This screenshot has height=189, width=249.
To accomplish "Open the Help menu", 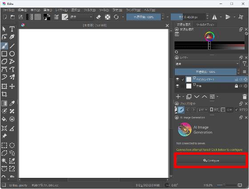I will (x=149, y=10).
